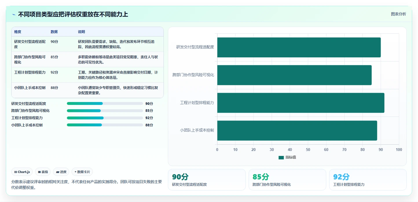This screenshot has width=418, height=202.
Task: Click table row name 跨部门协作型风险可视化
Action: pyautogui.click(x=30, y=59)
